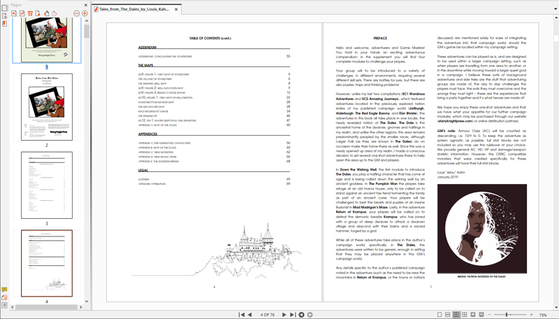
Task: Close the Pages side panel
Action: pos(87,4)
